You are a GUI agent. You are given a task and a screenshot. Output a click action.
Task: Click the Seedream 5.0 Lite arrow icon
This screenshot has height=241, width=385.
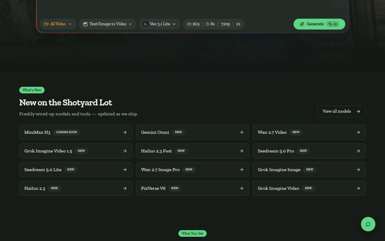coord(125,170)
